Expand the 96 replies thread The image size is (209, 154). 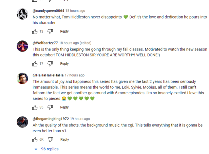47,149
